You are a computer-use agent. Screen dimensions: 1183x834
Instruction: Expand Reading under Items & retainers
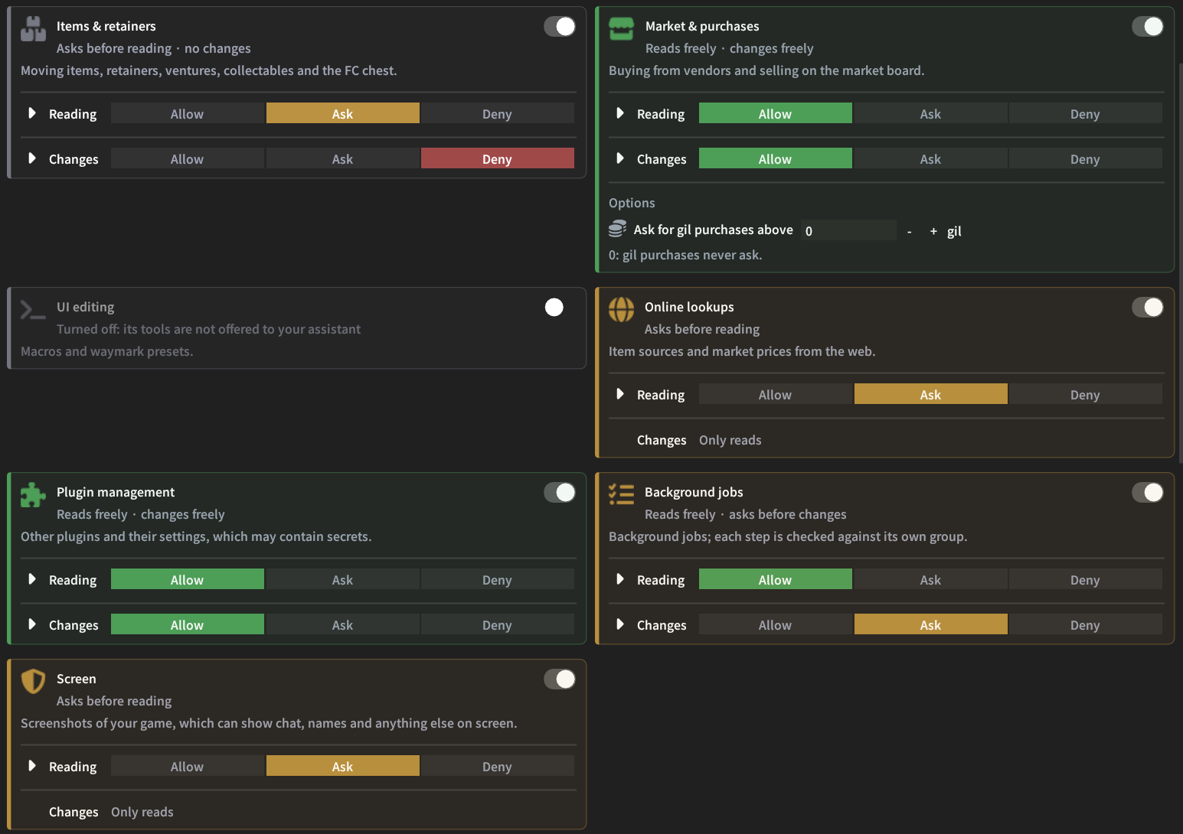pos(32,113)
